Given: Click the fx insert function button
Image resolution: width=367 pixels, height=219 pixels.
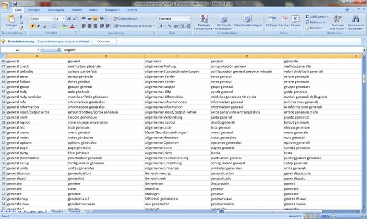Looking at the screenshot, I should (x=58, y=50).
